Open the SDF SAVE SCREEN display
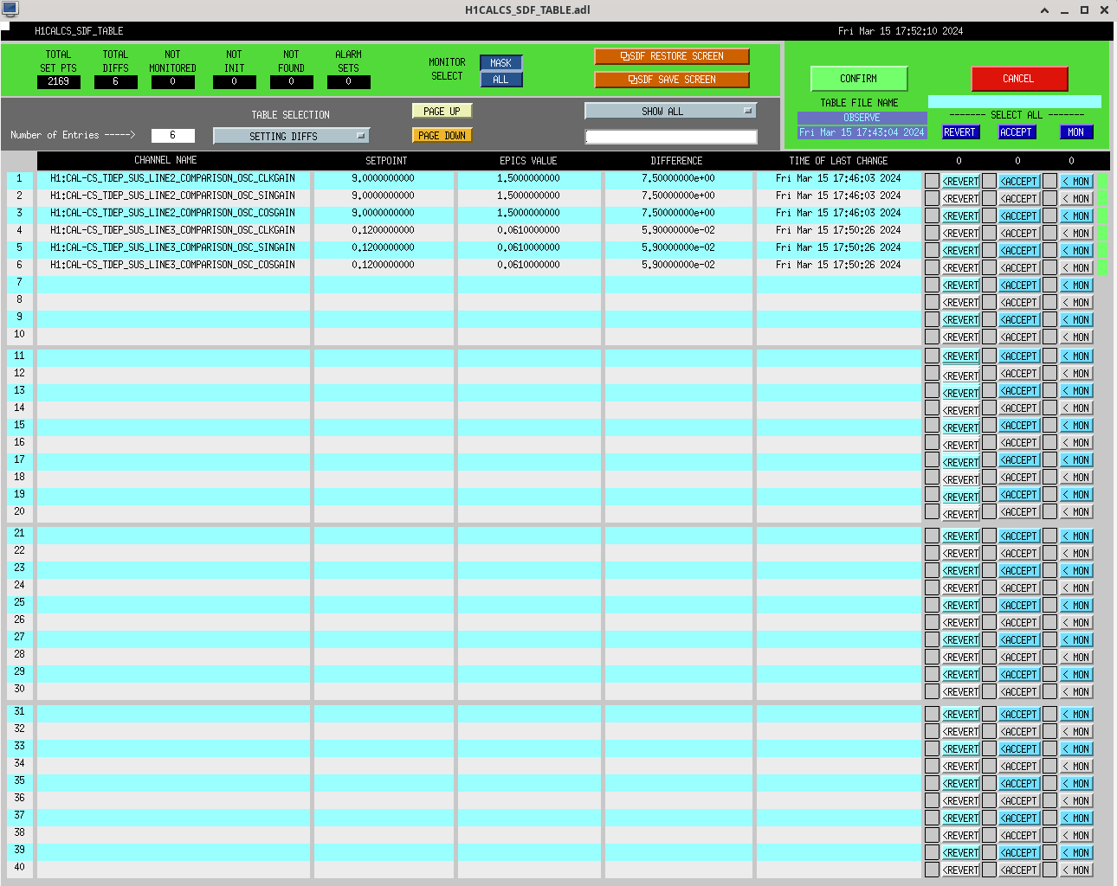 671,80
